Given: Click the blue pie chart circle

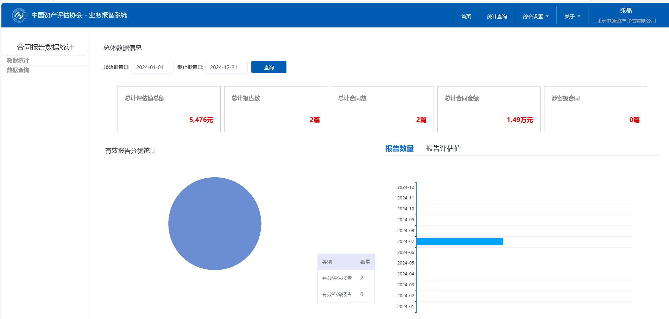Looking at the screenshot, I should click(215, 224).
